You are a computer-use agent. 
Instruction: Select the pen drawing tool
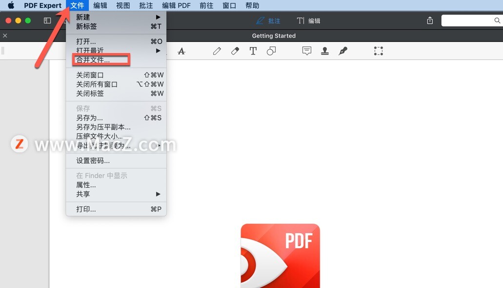click(x=217, y=51)
